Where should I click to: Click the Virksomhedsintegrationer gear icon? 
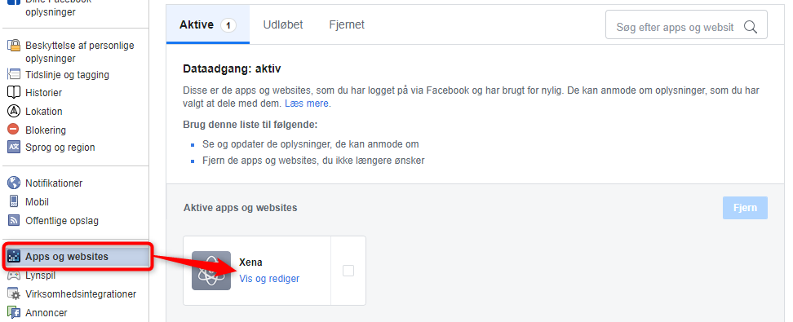click(14, 293)
